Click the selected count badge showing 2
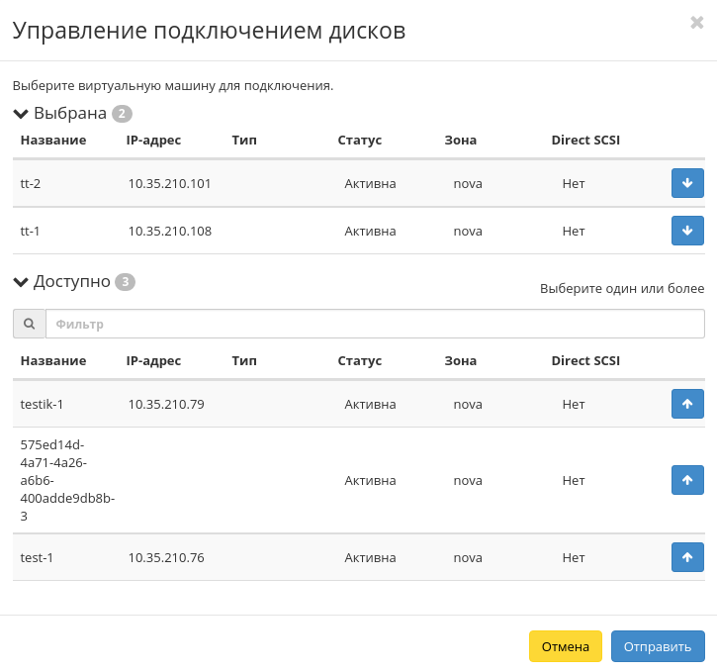 [122, 114]
